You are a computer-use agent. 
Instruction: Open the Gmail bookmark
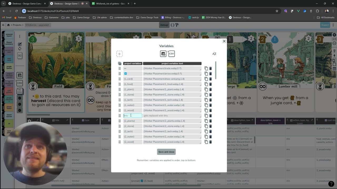[x=7, y=18]
